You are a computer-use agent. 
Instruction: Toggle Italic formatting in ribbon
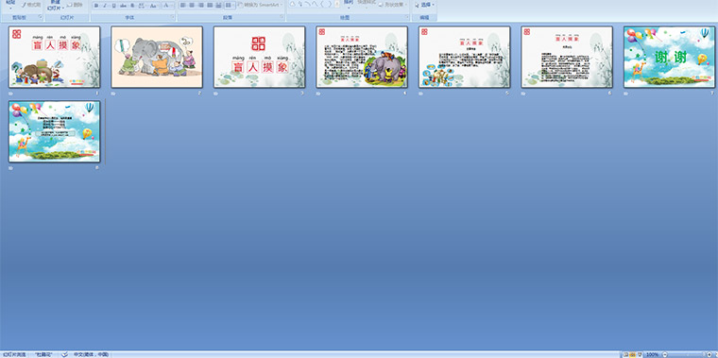point(105,6)
